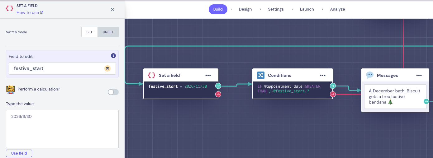The image size is (433, 158).
Task: Switch mode to UNSET
Action: (108, 32)
